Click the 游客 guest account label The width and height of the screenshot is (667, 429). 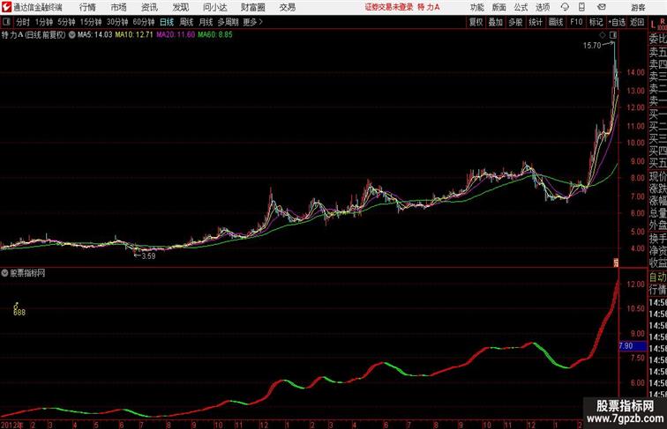pyautogui.click(x=638, y=7)
